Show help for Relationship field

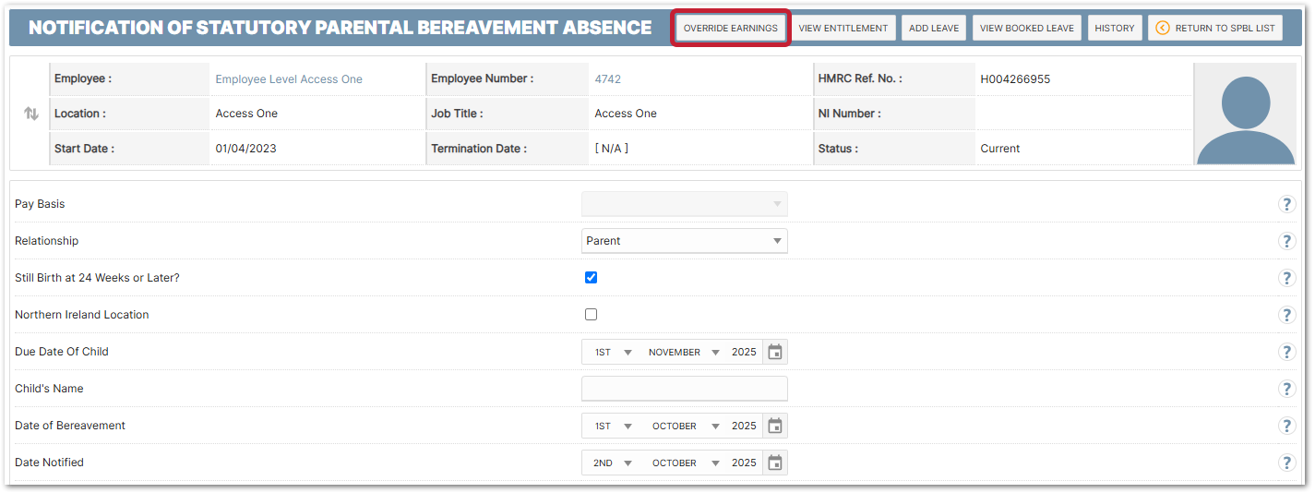point(1286,241)
